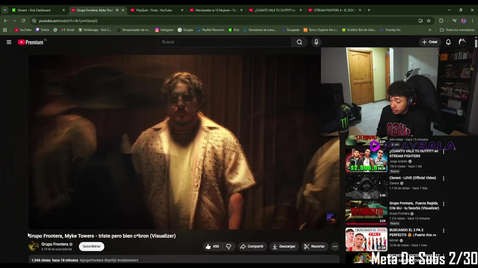The image size is (478, 268).
Task: Open Clarent - LOVE video thumbnail
Action: (x=366, y=187)
